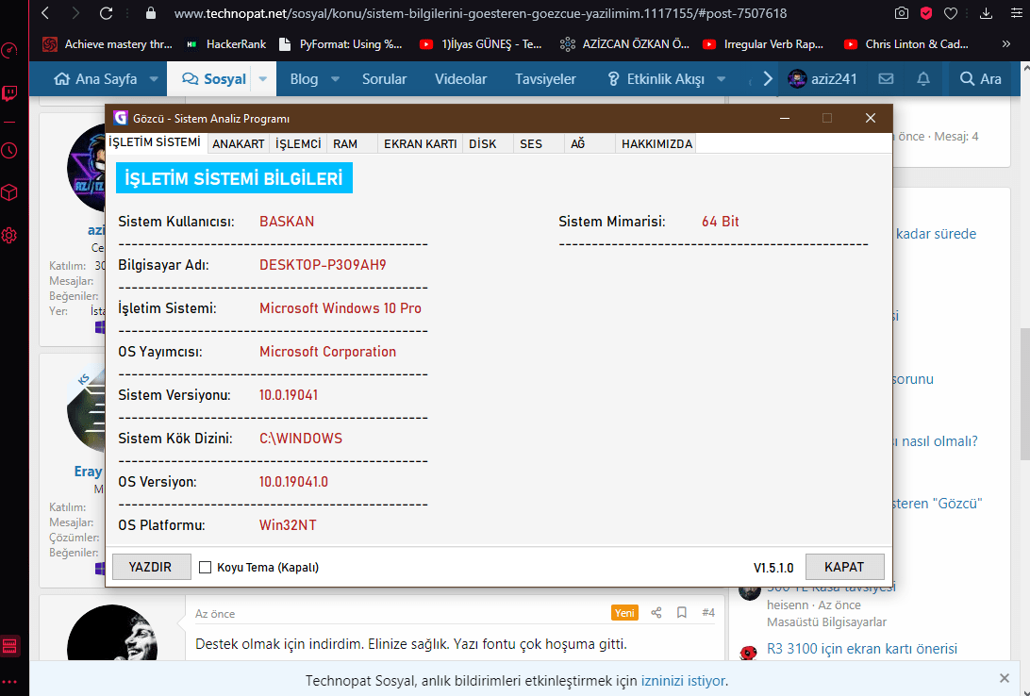The width and height of the screenshot is (1030, 696).
Task: Click the Gözcü app logo in title bar
Action: pyautogui.click(x=120, y=118)
